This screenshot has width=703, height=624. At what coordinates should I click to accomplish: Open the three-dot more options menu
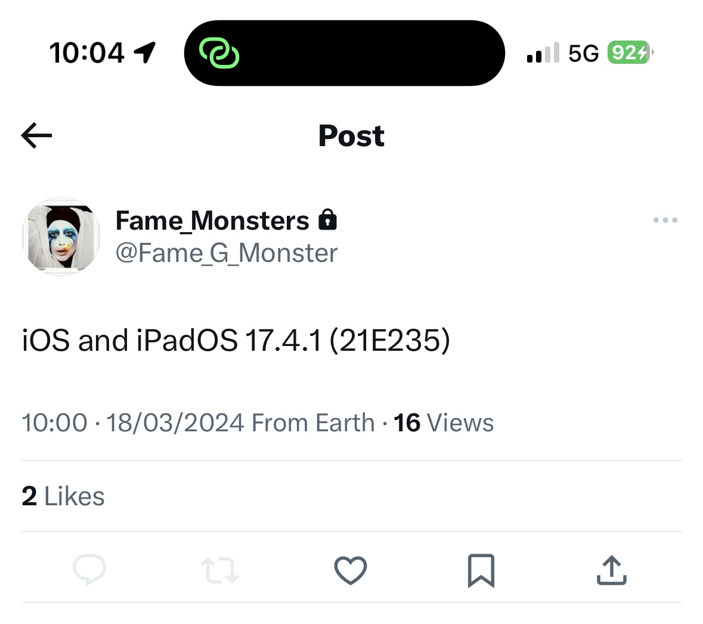click(x=665, y=220)
